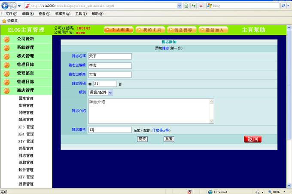
Task: Click the orange icon beside 商店管理
Action: coord(6,91)
